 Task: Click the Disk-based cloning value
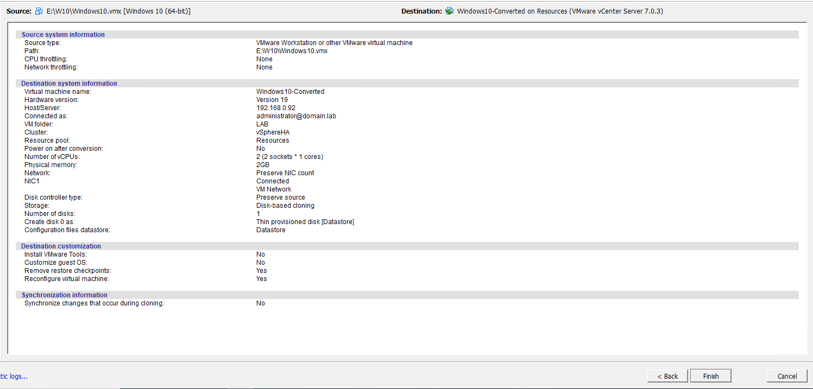(x=285, y=206)
